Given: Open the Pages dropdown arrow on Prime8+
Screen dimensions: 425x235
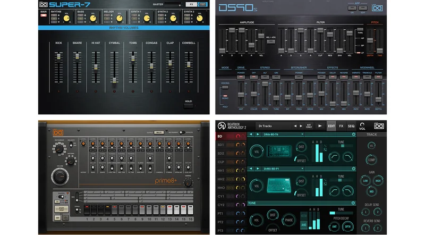Looking at the screenshot, I should [67, 194].
